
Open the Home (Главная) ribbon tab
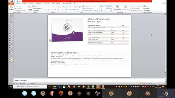(x=17, y=4)
